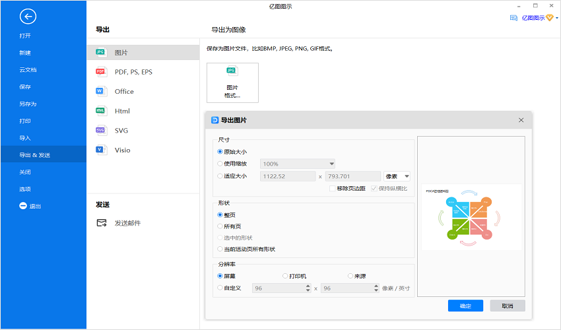The image size is (561, 330).
Task: Check the 移除页边距 checkbox
Action: point(333,188)
